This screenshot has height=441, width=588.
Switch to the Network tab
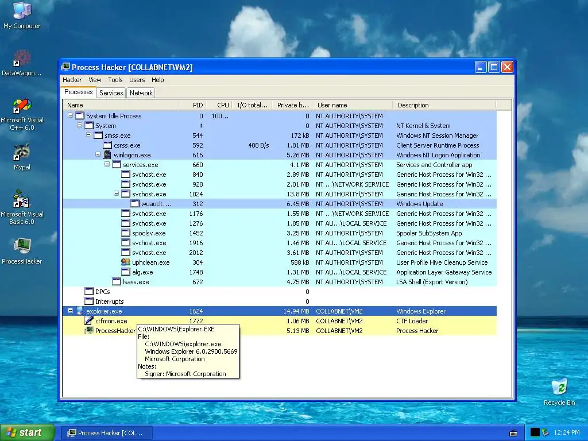[141, 93]
